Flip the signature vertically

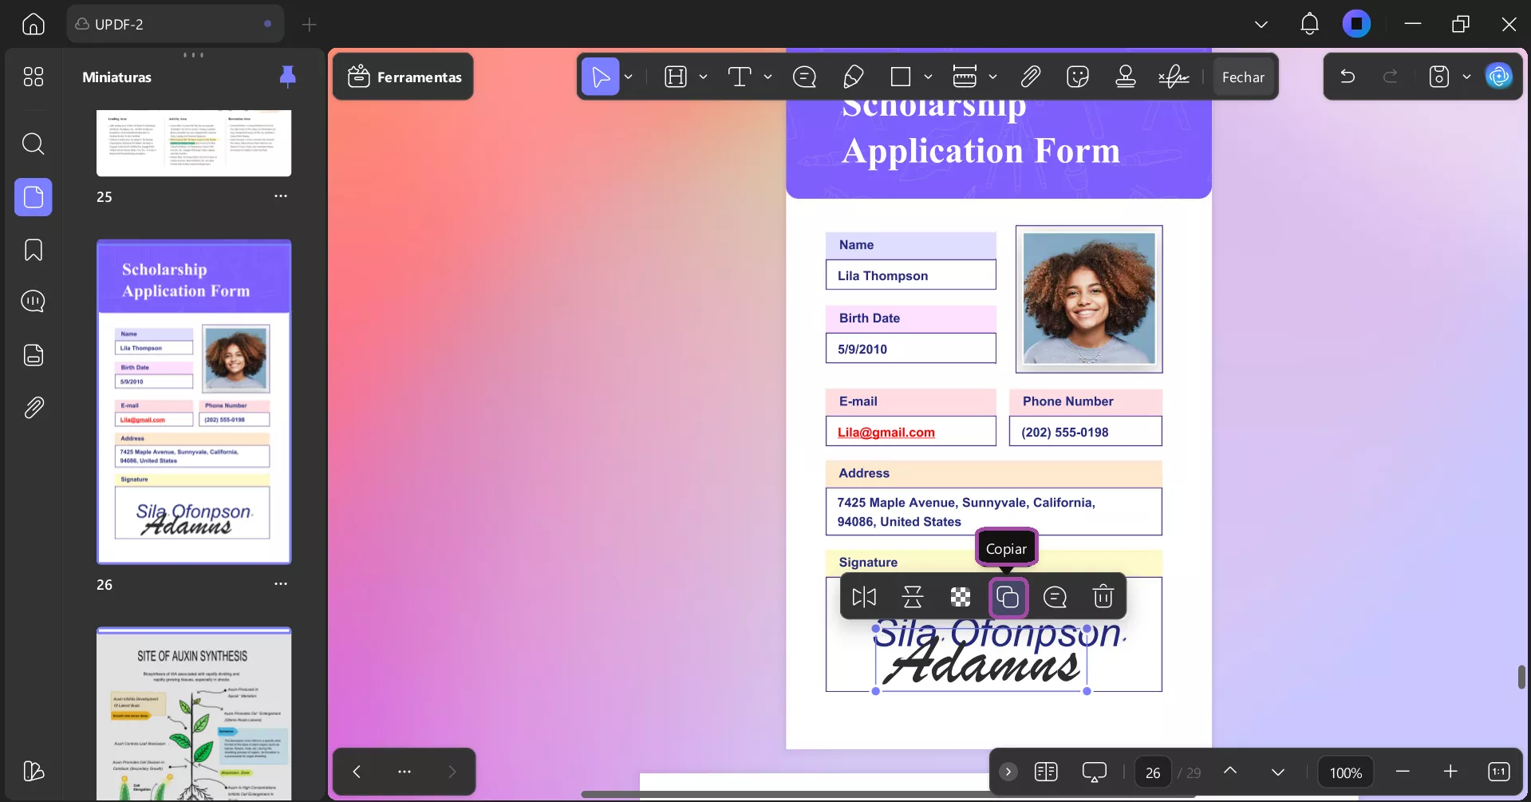(912, 597)
